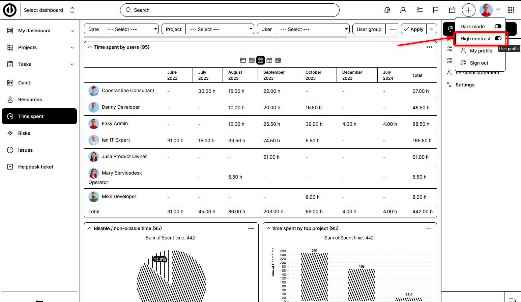
Task: Select the weekly calendar view icon
Action: point(252,60)
